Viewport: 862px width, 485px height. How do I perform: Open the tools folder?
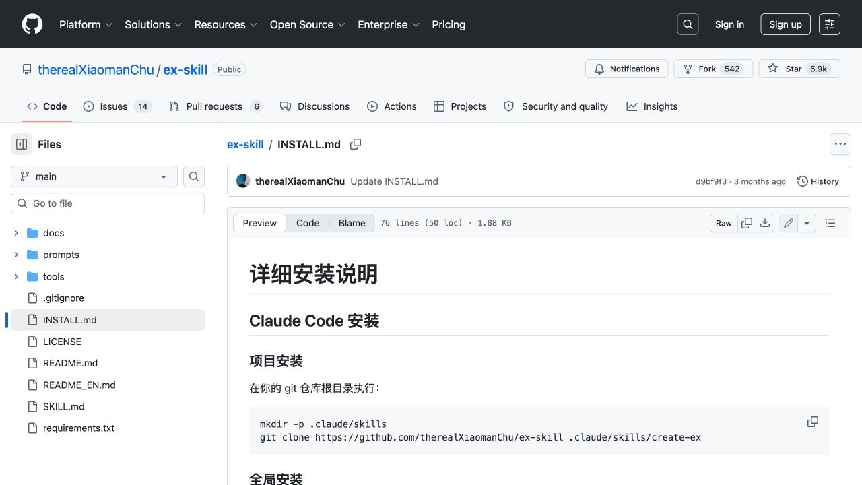[54, 276]
